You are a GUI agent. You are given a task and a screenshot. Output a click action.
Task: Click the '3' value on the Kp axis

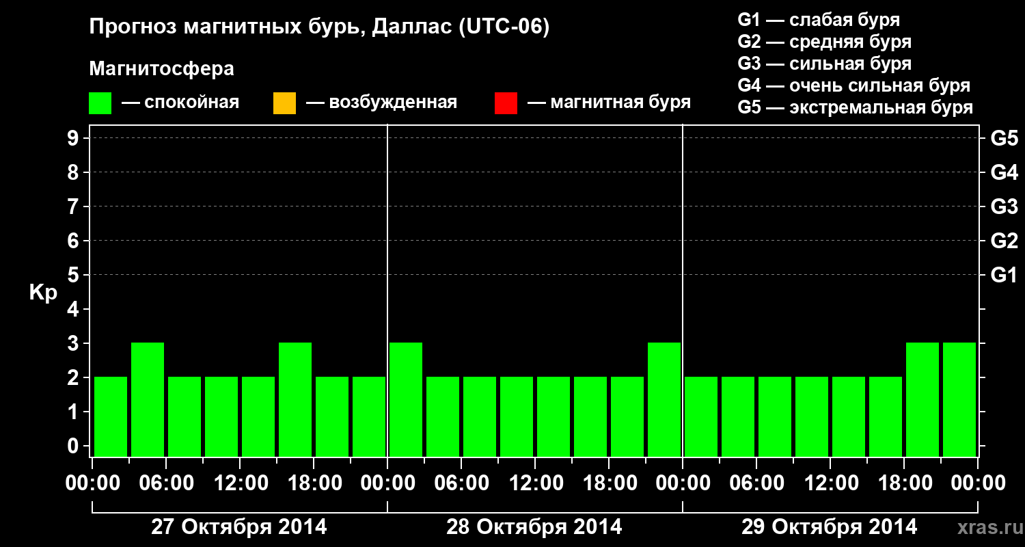point(74,343)
